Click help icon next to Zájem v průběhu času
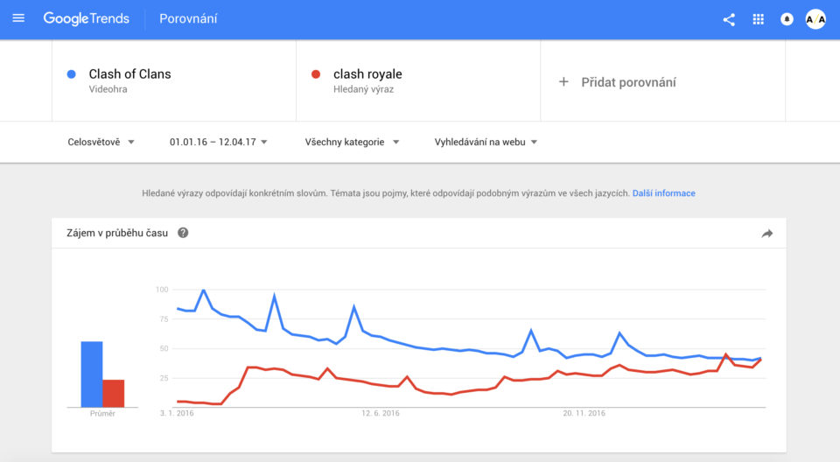 (183, 233)
